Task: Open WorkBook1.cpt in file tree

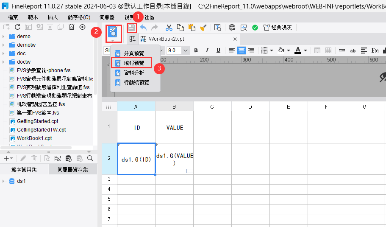Action: click(34, 138)
